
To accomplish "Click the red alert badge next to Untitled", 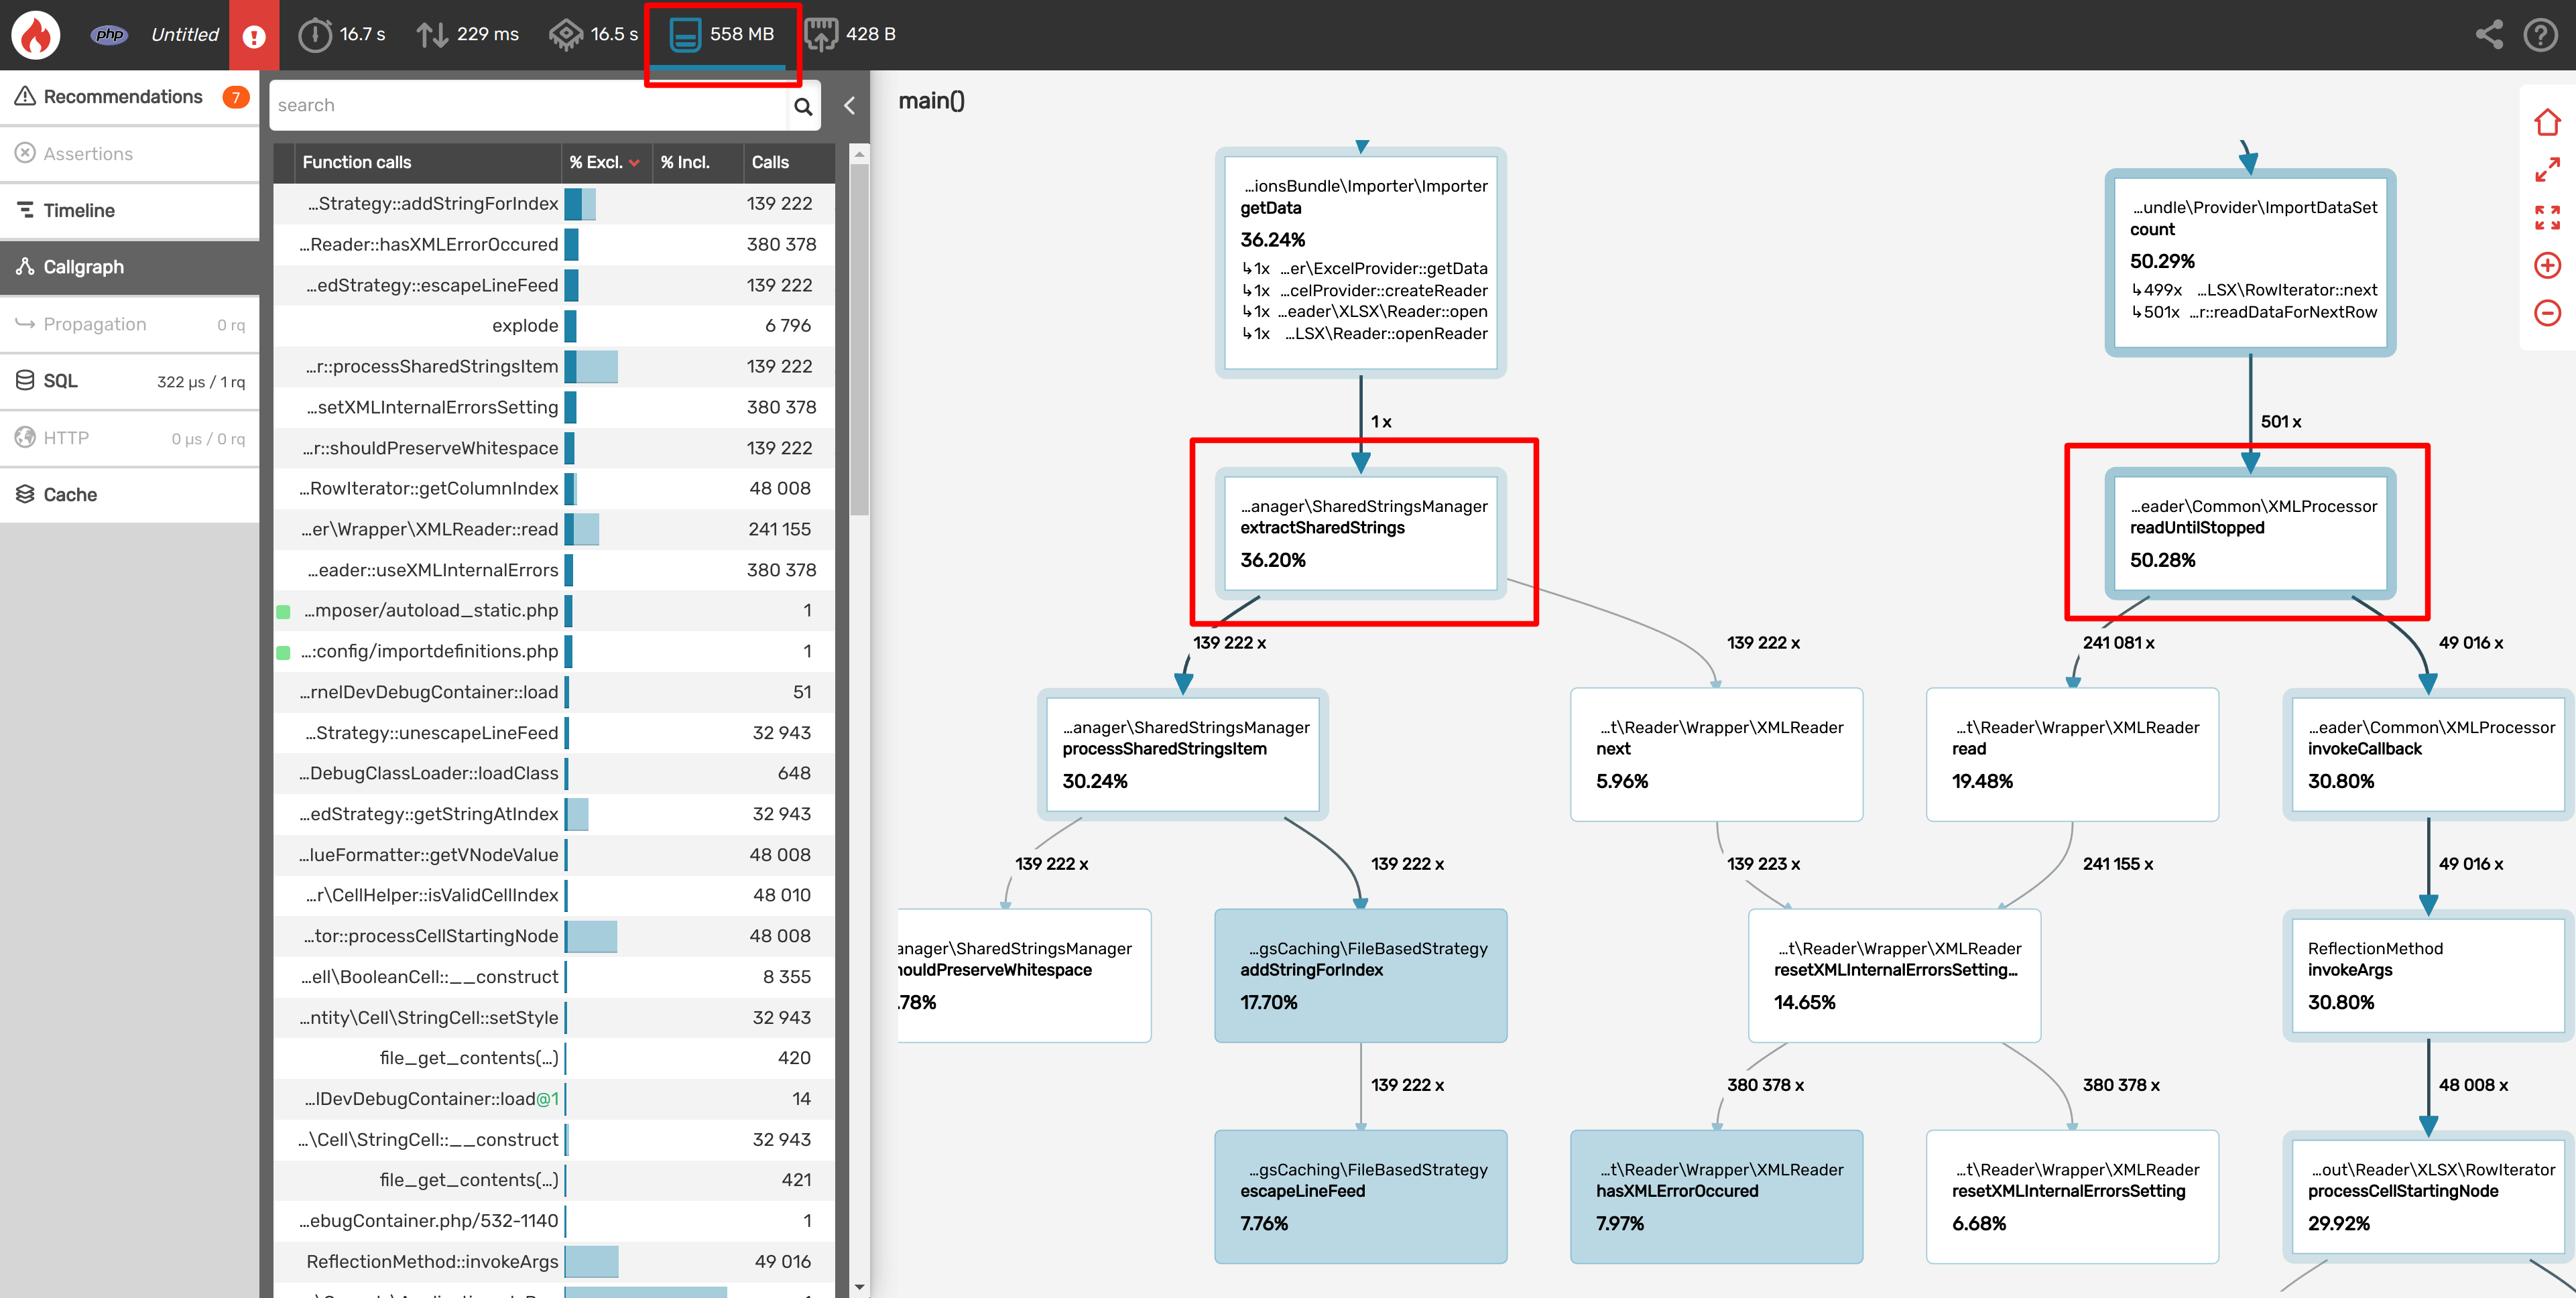I will click(x=254, y=34).
